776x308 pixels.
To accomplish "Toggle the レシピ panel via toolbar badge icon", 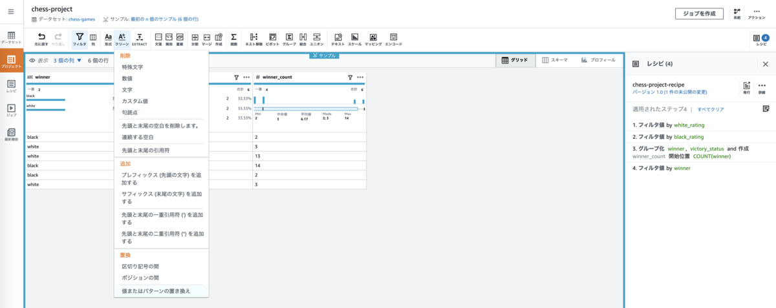I will point(762,39).
